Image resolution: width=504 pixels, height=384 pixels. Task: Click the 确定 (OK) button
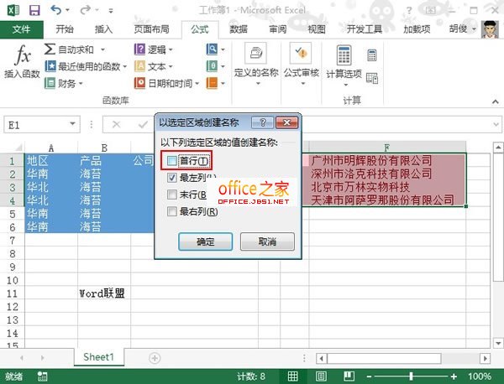pyautogui.click(x=206, y=241)
